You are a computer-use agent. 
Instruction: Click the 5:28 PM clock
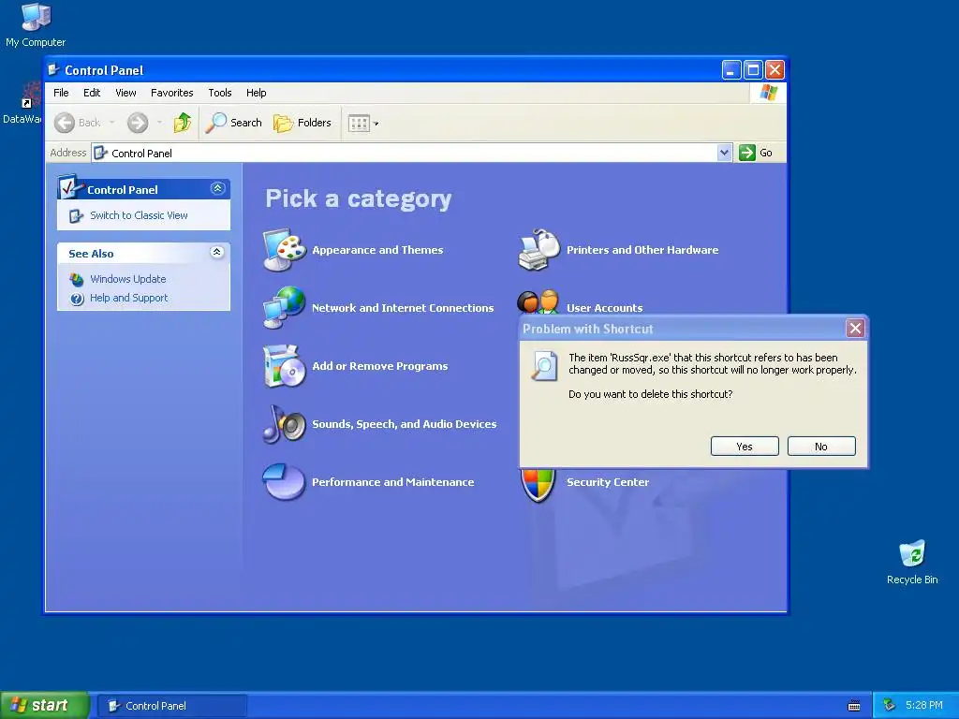924,706
